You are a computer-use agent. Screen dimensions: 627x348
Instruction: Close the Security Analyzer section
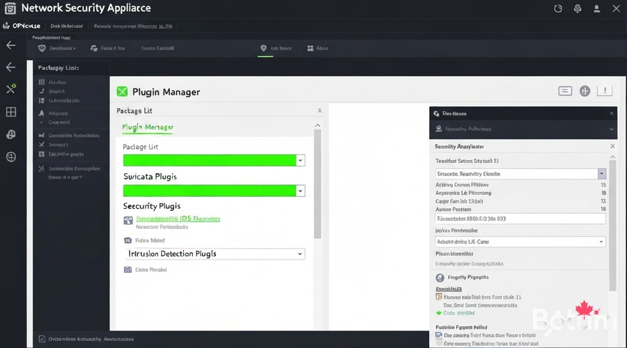click(x=612, y=146)
